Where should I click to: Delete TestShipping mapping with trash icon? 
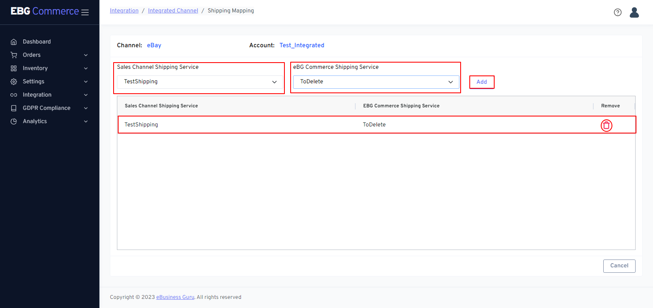pyautogui.click(x=606, y=125)
